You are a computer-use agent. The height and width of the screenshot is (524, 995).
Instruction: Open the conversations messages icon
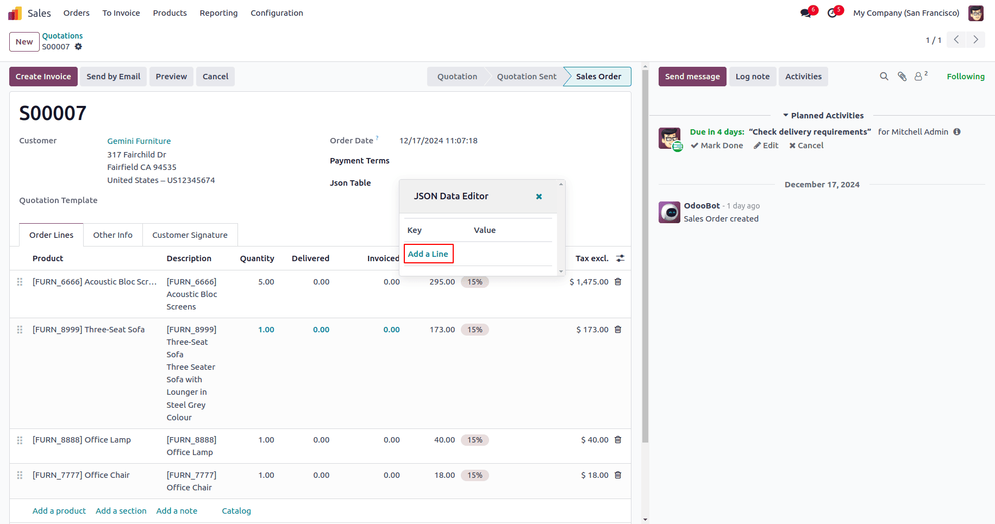(x=806, y=13)
